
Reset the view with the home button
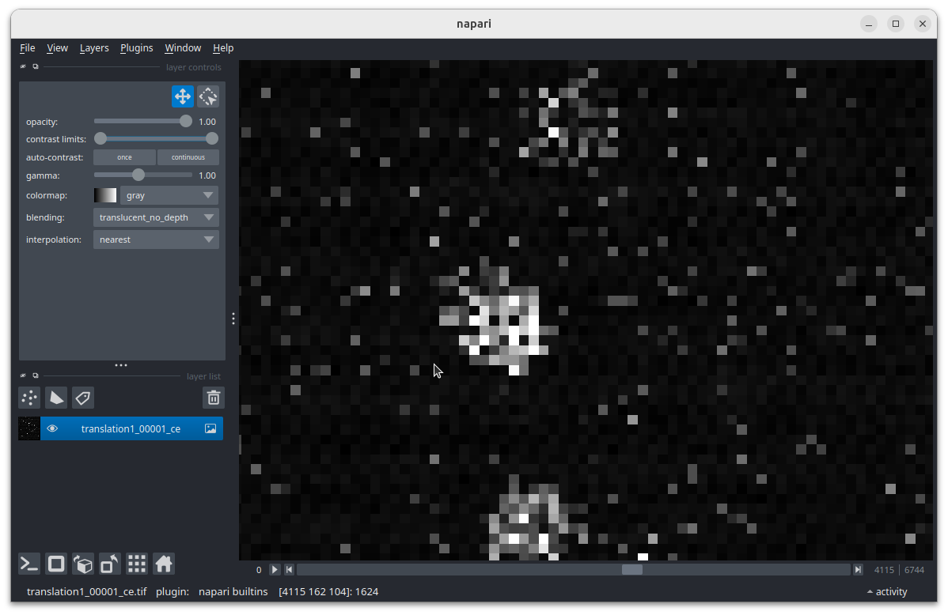(163, 564)
